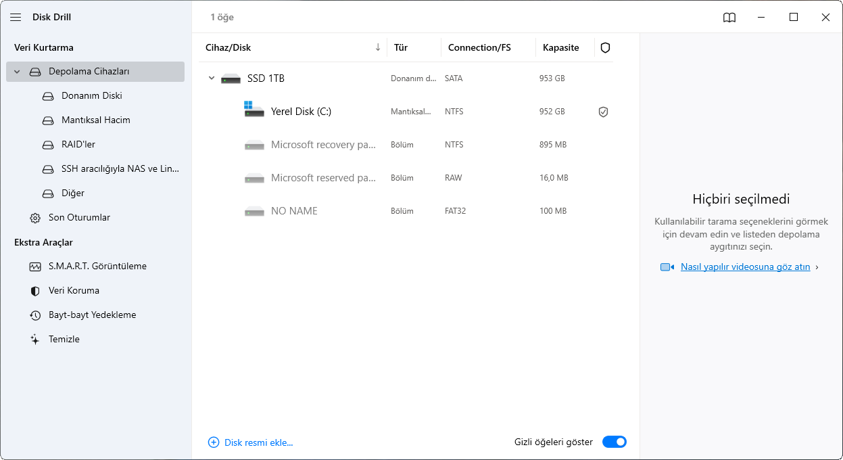
Task: Select Yerel Disk (C:) volume name
Action: [x=302, y=112]
